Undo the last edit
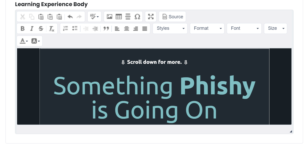 coord(70,17)
